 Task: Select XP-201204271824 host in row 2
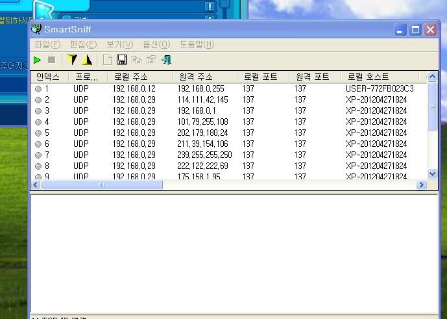point(376,100)
